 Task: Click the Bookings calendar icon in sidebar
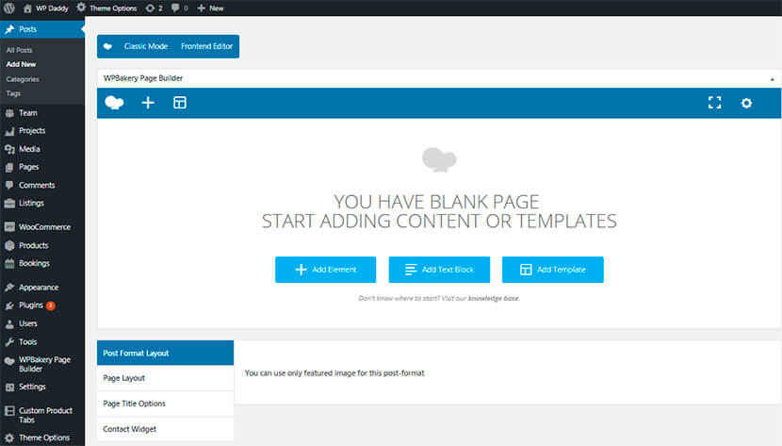pos(9,263)
